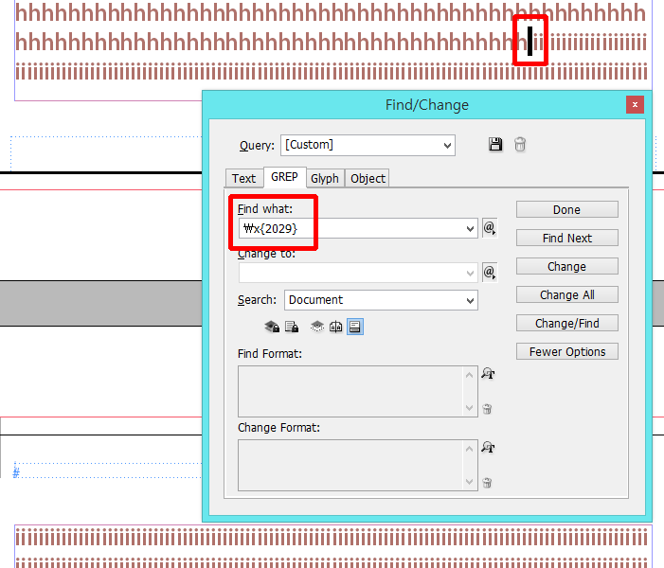Viewport: 664px width, 568px height.
Task: Toggle Include Hidden Layers search option
Action: pos(317,327)
